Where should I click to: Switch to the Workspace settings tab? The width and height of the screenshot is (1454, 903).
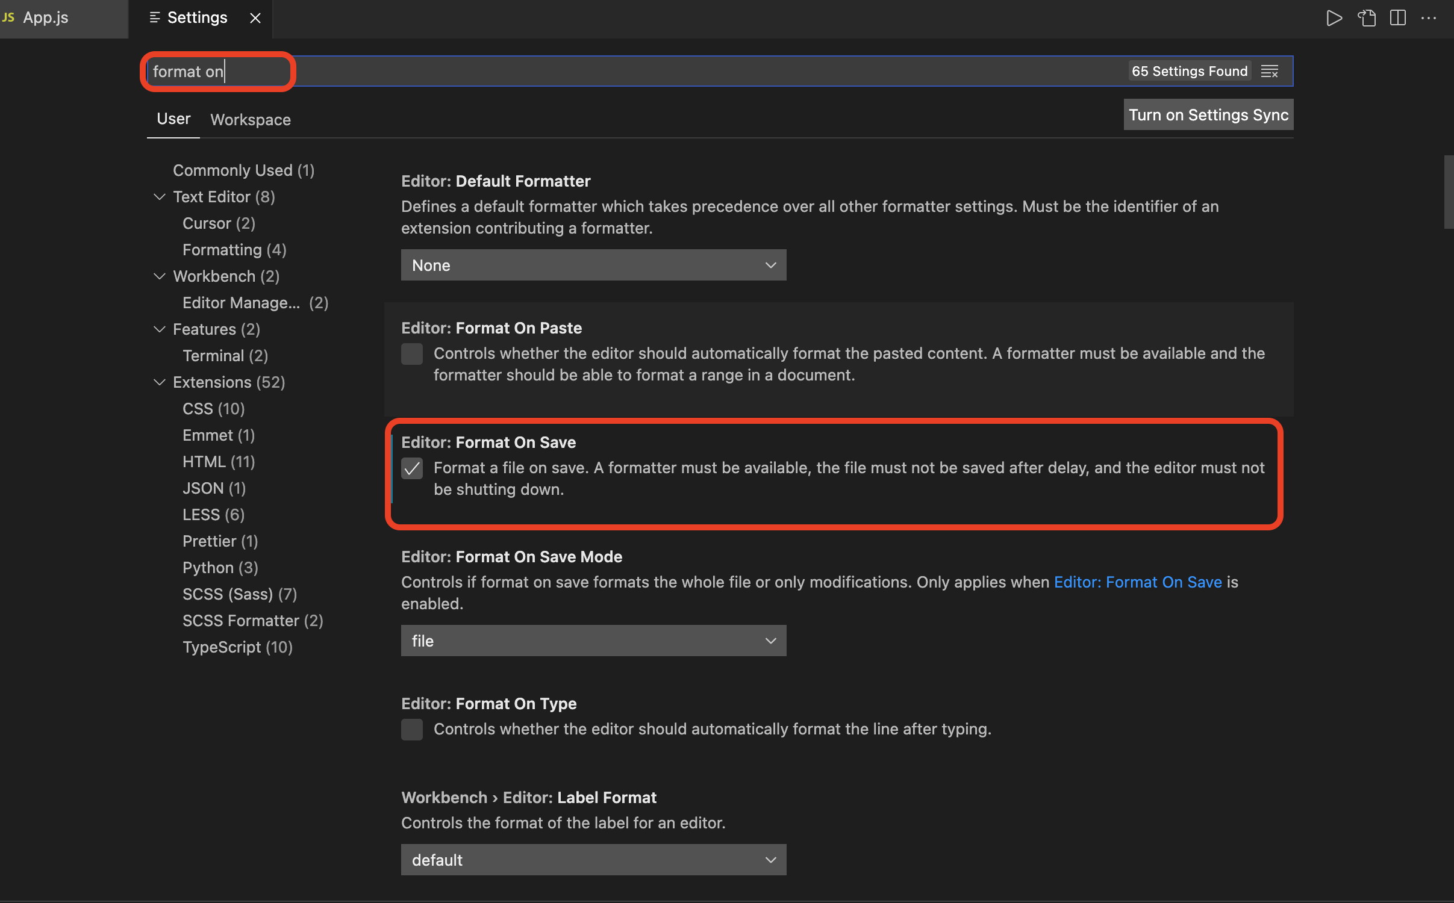[250, 120]
